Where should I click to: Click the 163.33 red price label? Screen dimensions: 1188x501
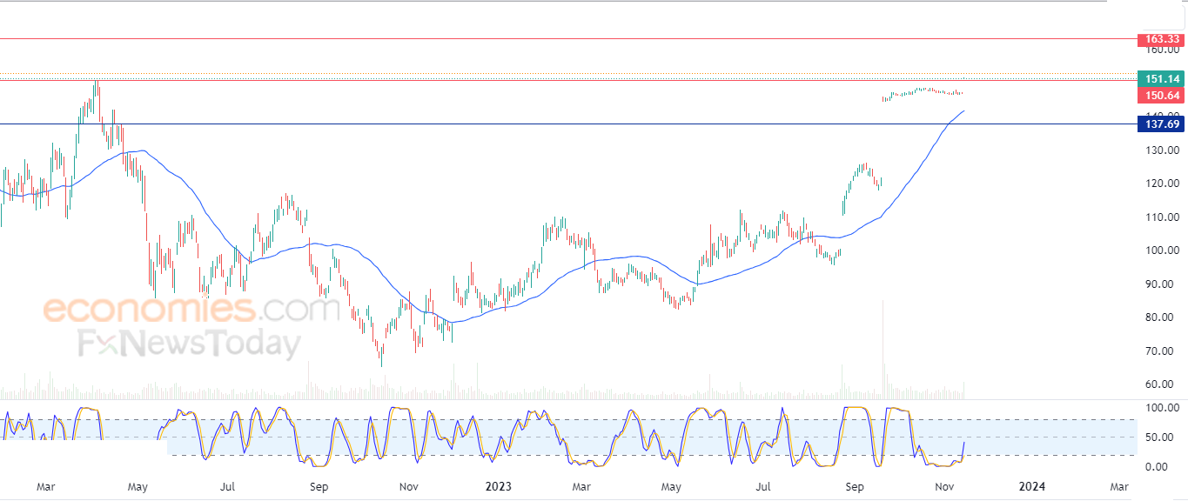click(1160, 39)
